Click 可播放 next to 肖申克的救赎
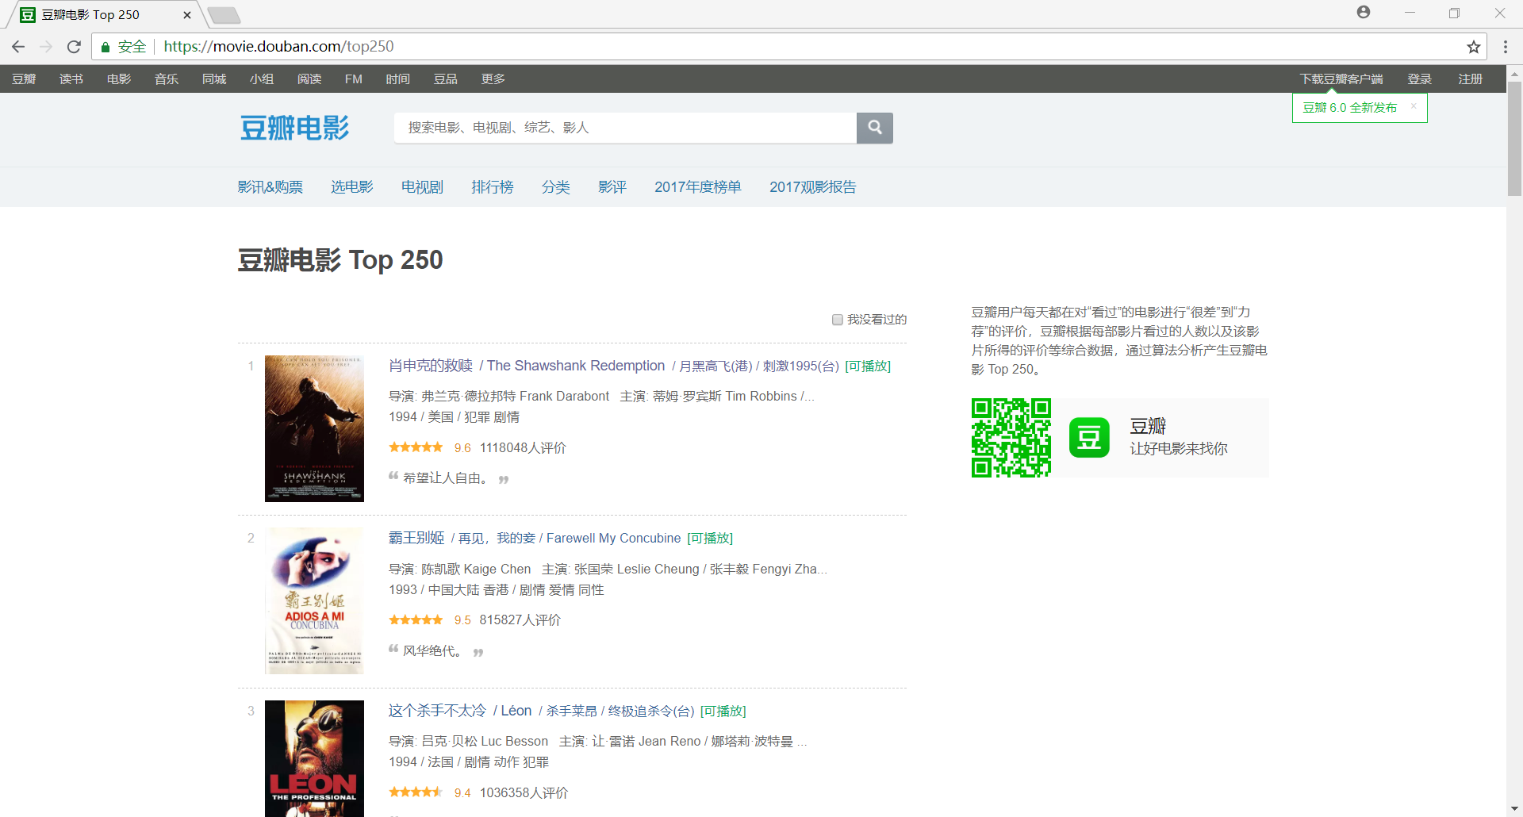Image resolution: width=1523 pixels, height=817 pixels. [x=868, y=366]
